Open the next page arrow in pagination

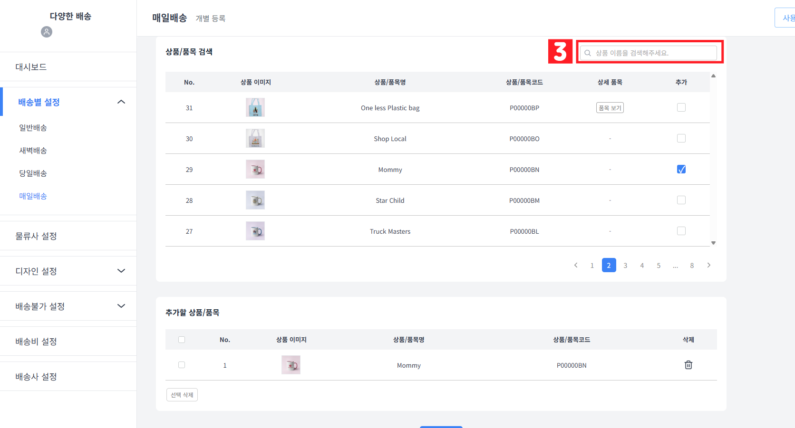[709, 265]
